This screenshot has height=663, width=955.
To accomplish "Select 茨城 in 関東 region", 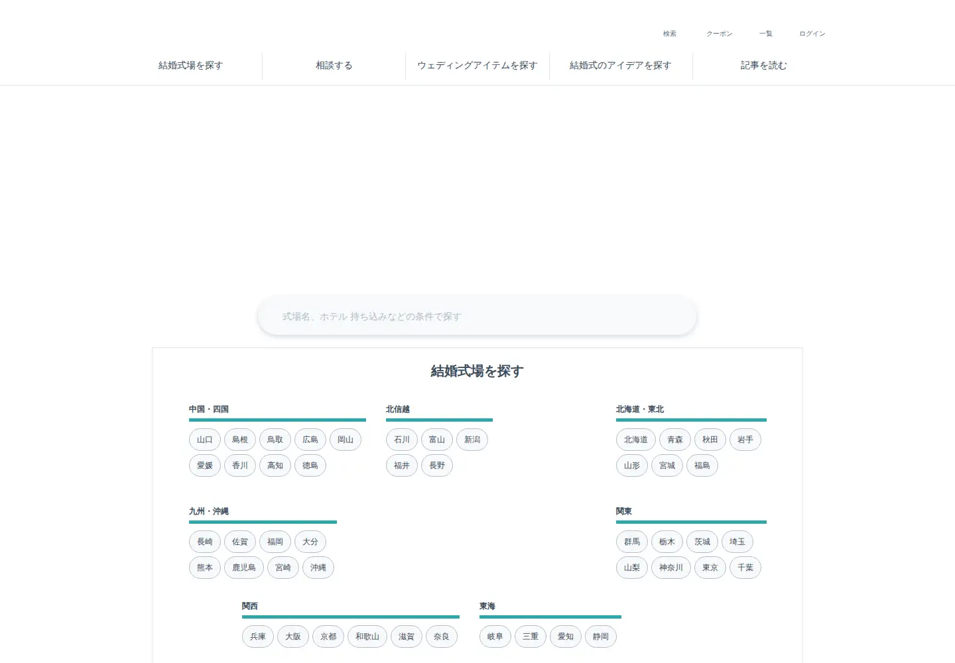I will click(x=702, y=542).
